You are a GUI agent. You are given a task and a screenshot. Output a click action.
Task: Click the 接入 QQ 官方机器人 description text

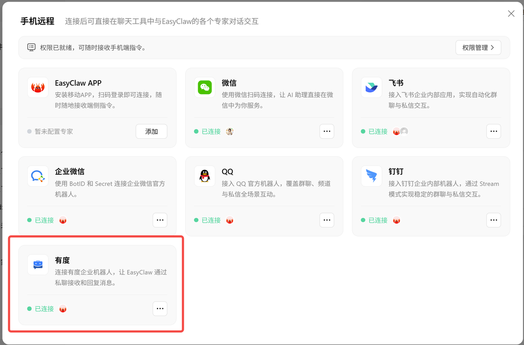276,189
